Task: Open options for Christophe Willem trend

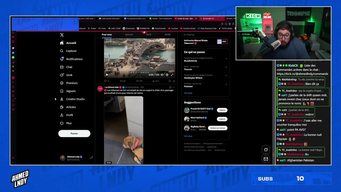Action: point(226,76)
